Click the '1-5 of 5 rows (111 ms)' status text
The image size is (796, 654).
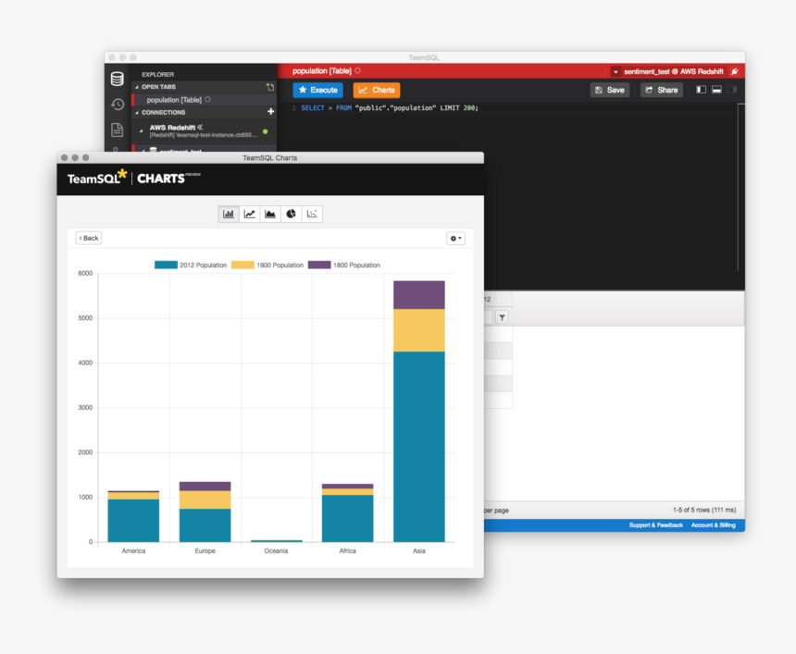[704, 510]
